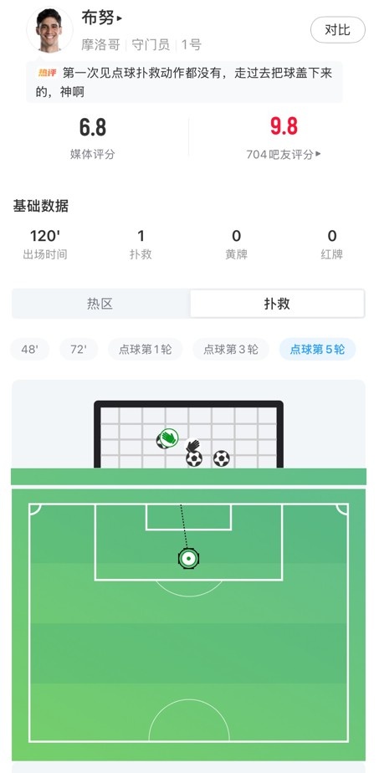Switch to the 热区 heatmap tab
The image size is (379, 773).
100,304
